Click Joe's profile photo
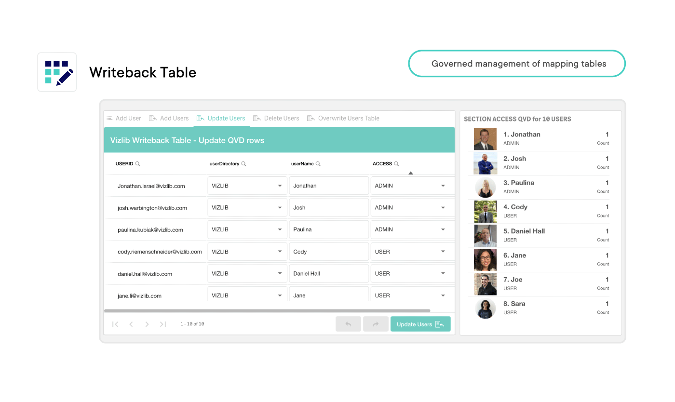Viewport: 675px width, 402px height. click(485, 284)
